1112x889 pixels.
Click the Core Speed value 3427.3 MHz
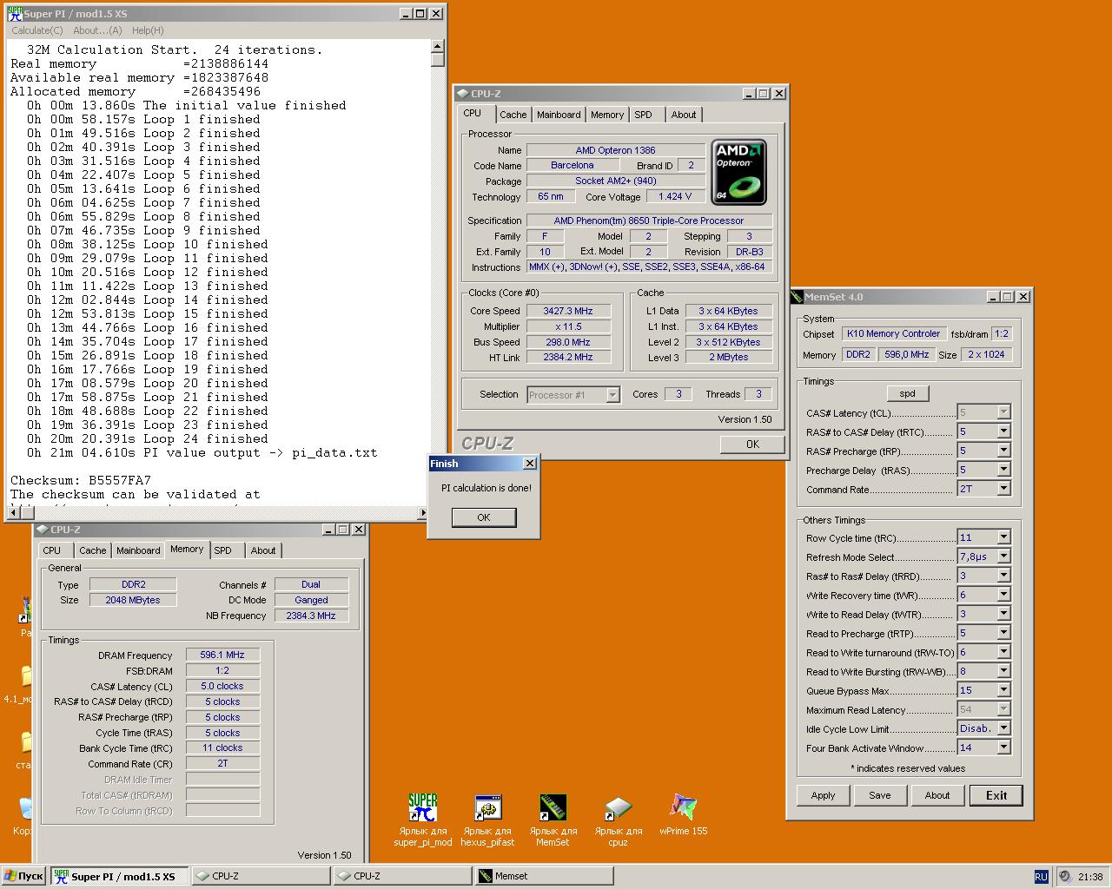pos(568,311)
